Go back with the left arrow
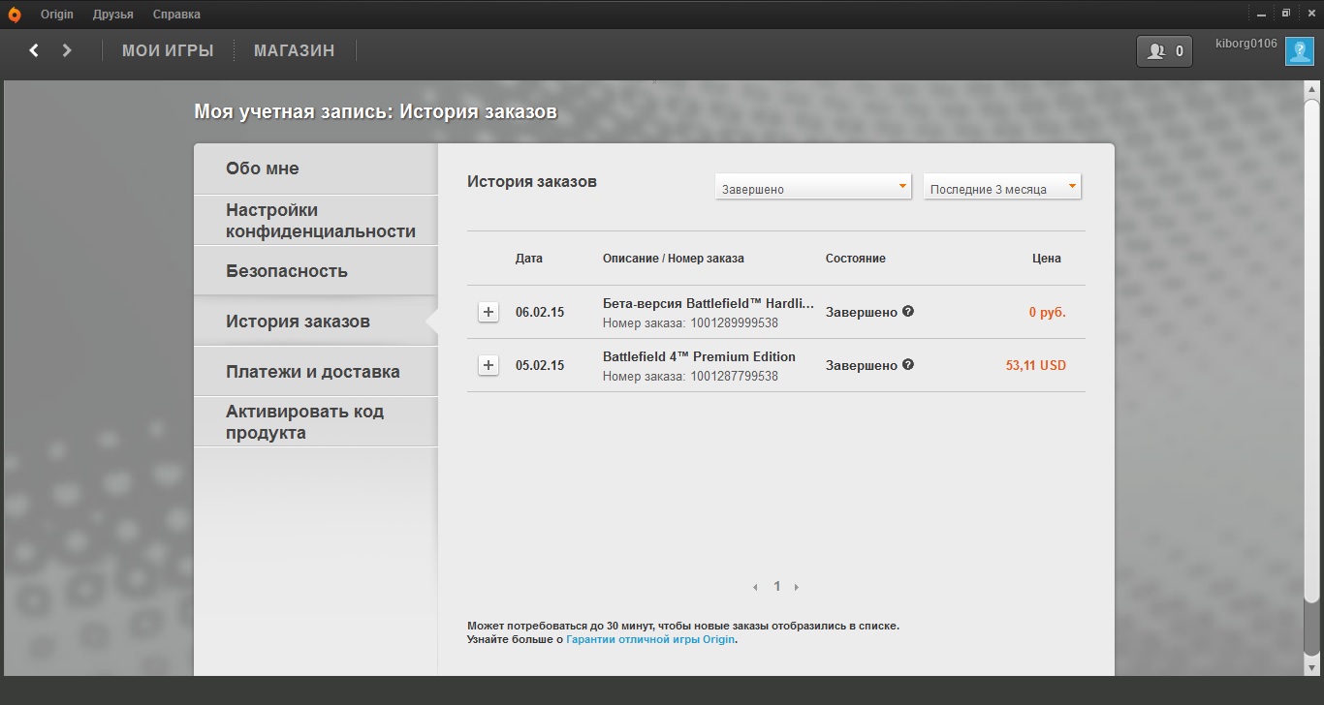Screen dimensions: 1324x705 click(x=34, y=50)
